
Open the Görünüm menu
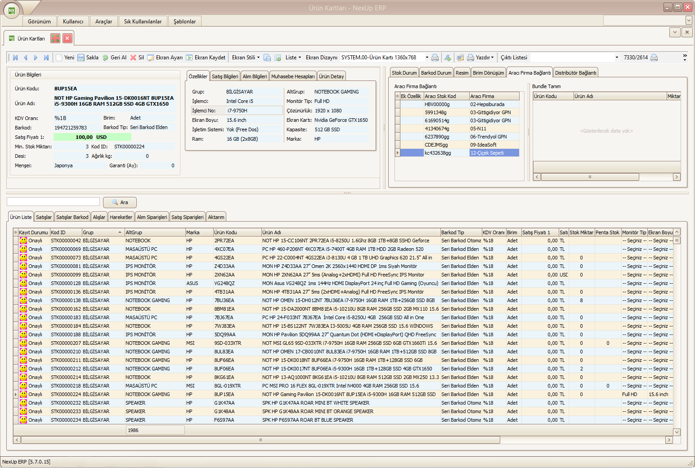(39, 21)
